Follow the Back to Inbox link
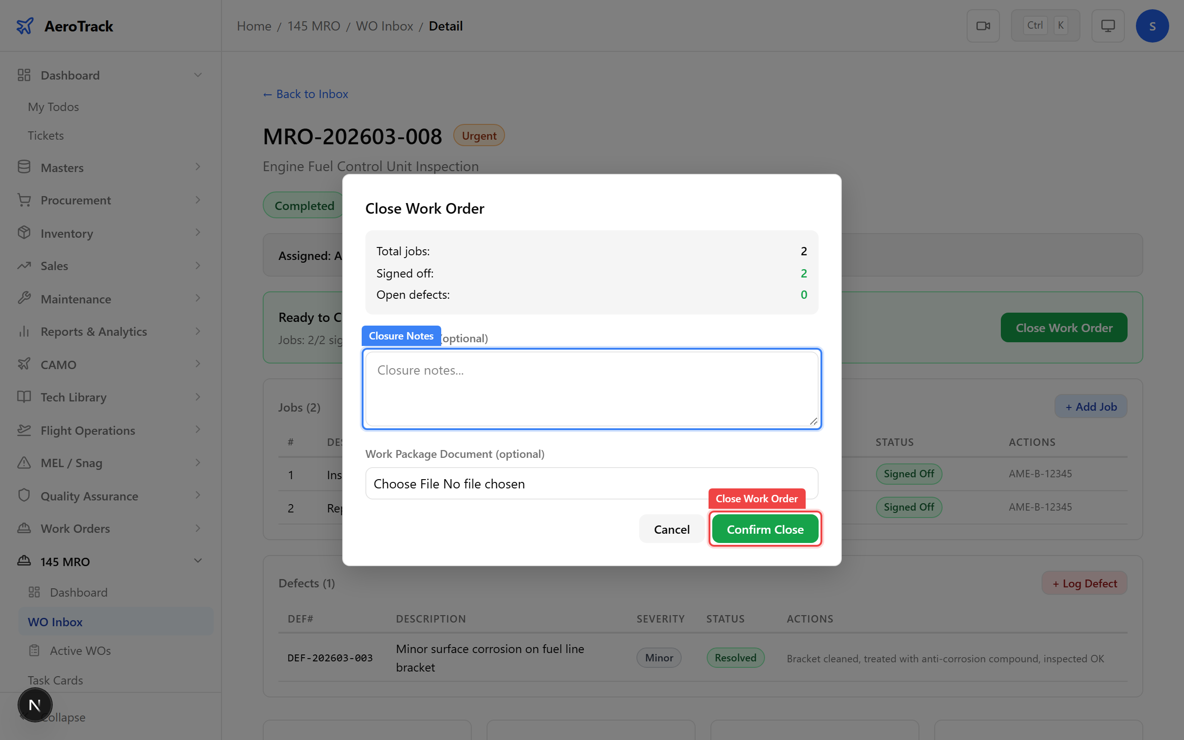The height and width of the screenshot is (740, 1184). point(305,93)
